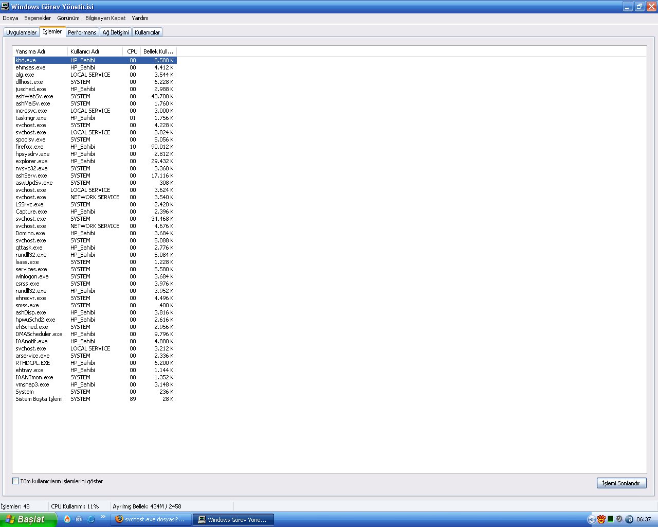Image resolution: width=658 pixels, height=527 pixels.
Task: Open the Bilgisayarı Kapat menu
Action: pyautogui.click(x=105, y=18)
